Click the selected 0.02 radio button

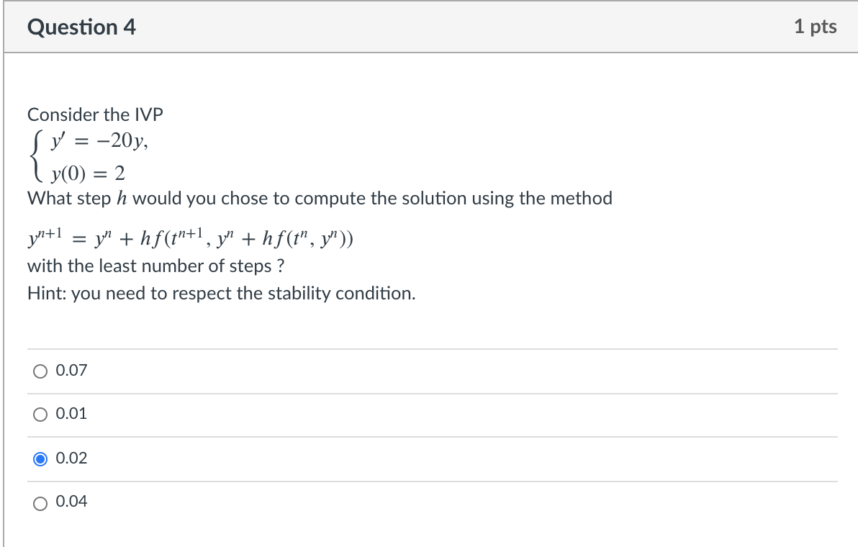(x=40, y=458)
